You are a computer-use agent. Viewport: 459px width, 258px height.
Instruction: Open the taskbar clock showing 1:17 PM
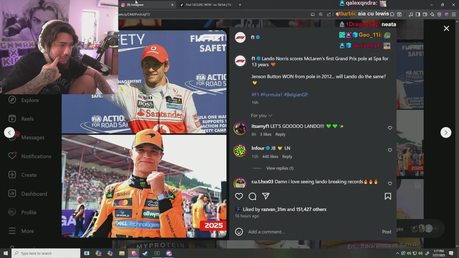click(439, 253)
